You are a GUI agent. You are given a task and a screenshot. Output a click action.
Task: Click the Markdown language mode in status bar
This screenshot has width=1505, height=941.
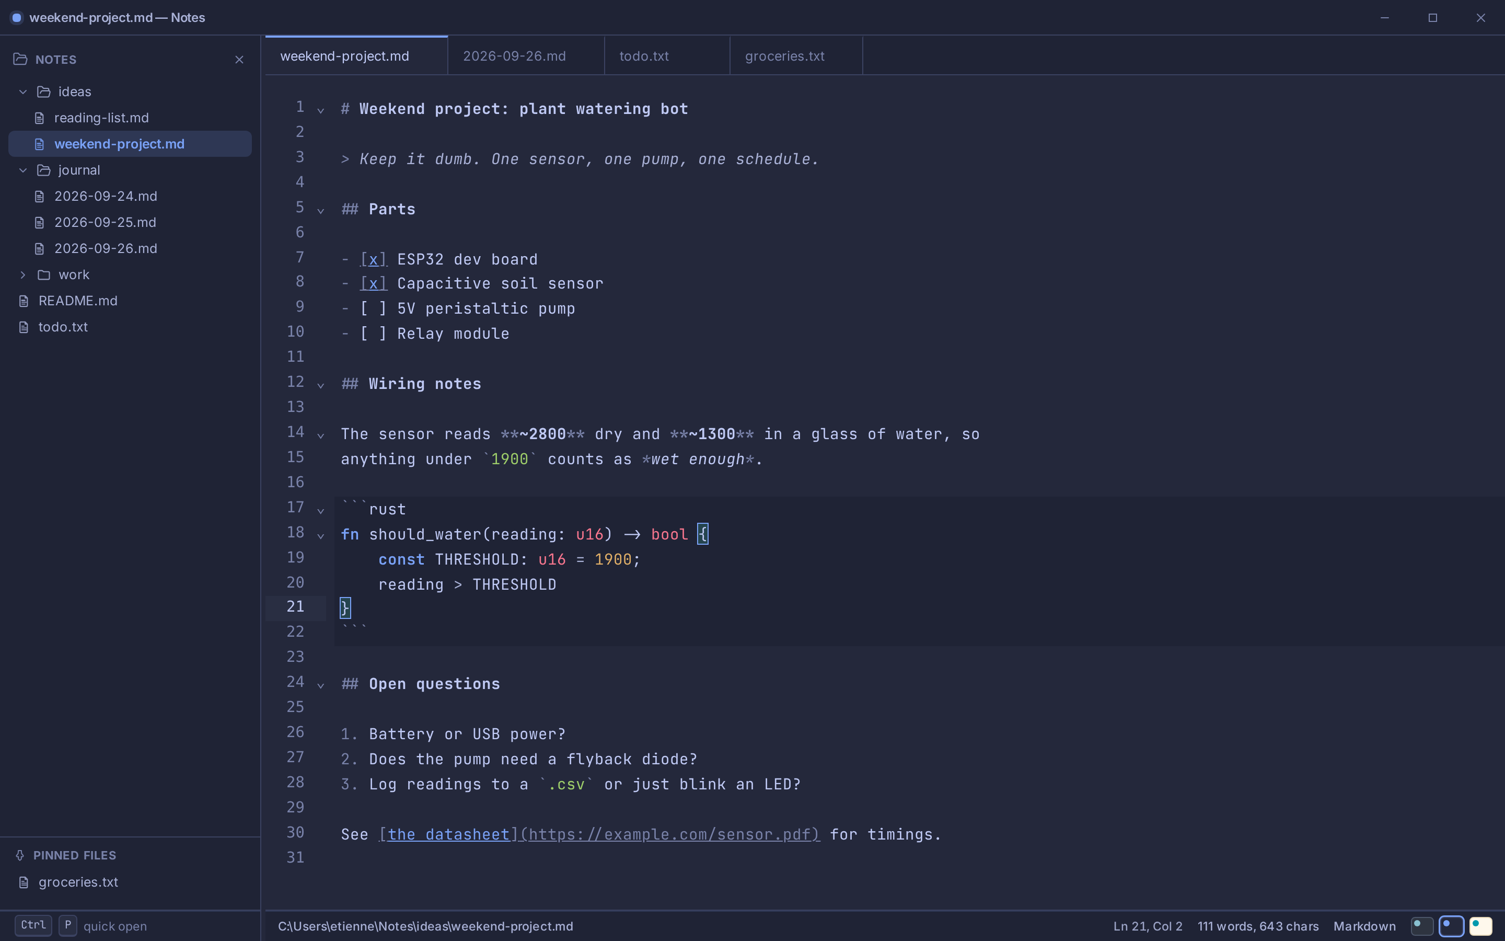[x=1364, y=926]
